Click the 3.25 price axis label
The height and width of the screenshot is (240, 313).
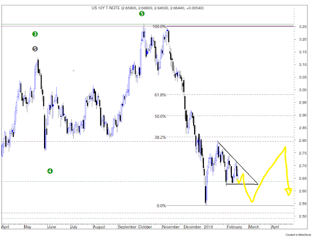tap(303, 26)
